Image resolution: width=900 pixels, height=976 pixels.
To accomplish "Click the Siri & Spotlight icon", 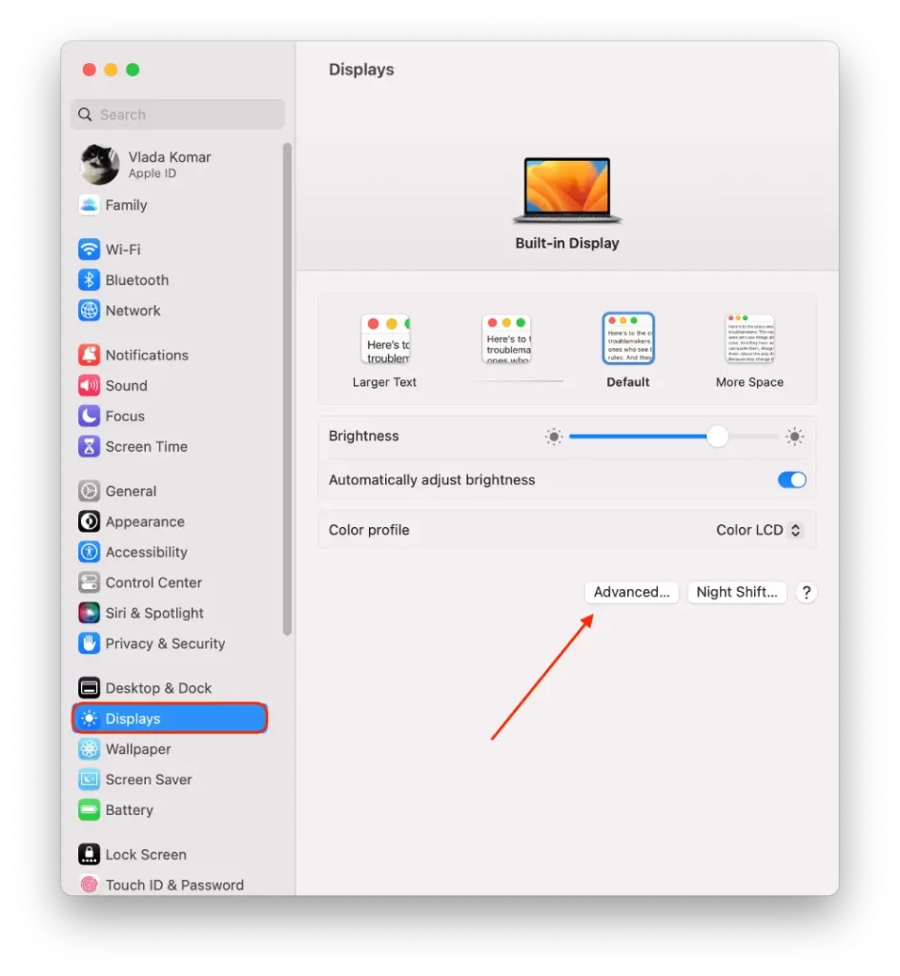I will [x=89, y=613].
